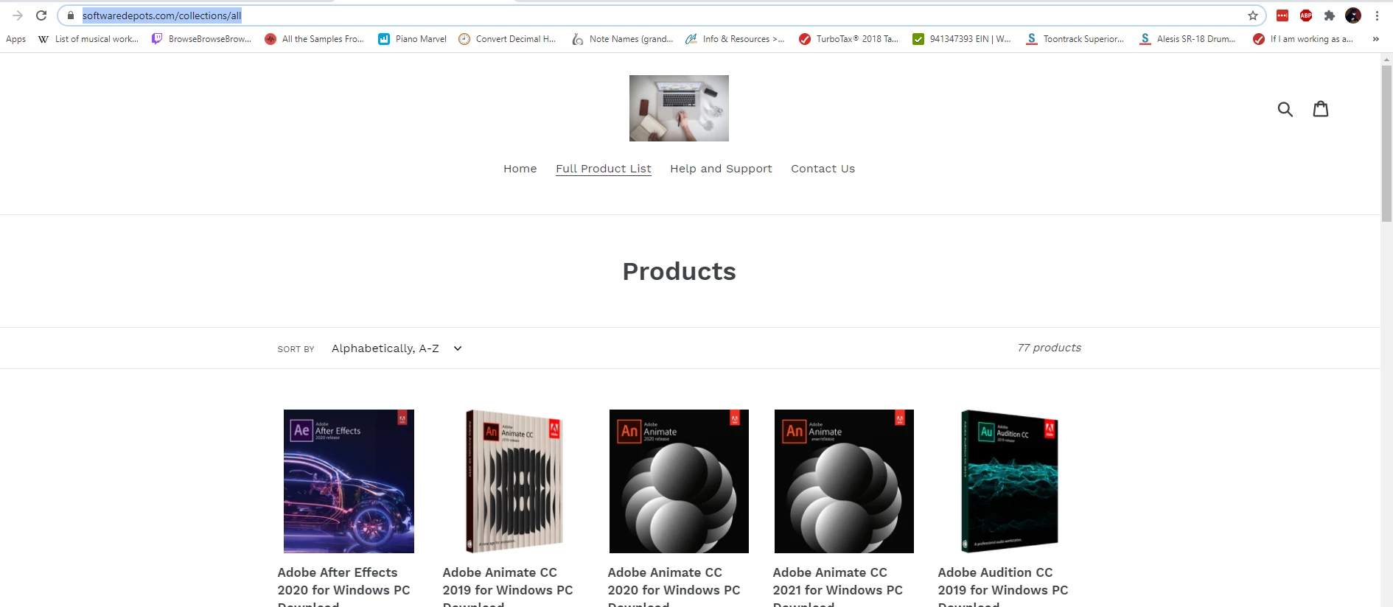Screen dimensions: 1393x607
Task: Bookmark this page with the star icon
Action: coord(1252,15)
